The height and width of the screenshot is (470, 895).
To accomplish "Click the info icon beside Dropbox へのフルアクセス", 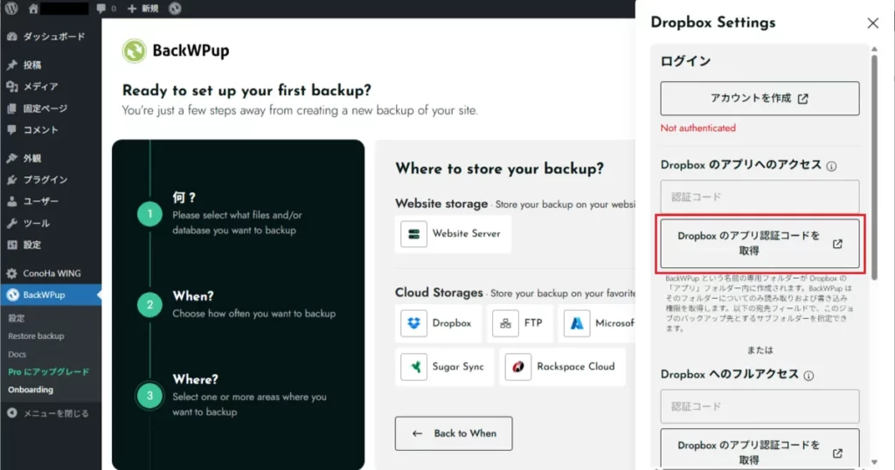I will (809, 376).
